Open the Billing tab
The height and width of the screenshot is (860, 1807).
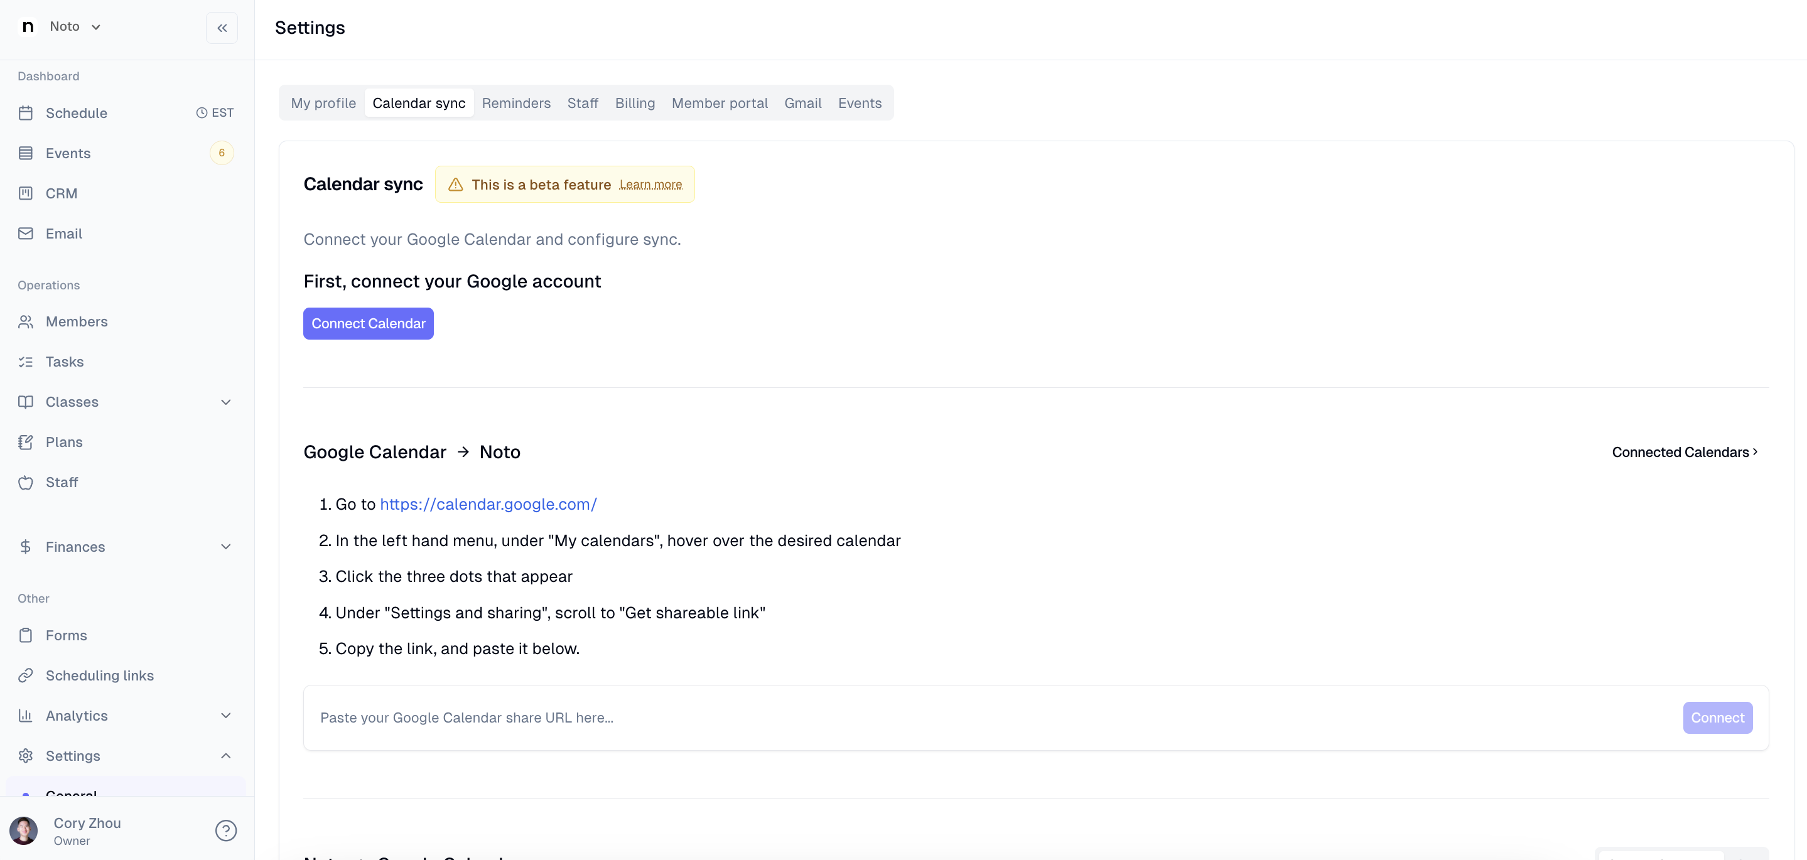[x=635, y=103]
